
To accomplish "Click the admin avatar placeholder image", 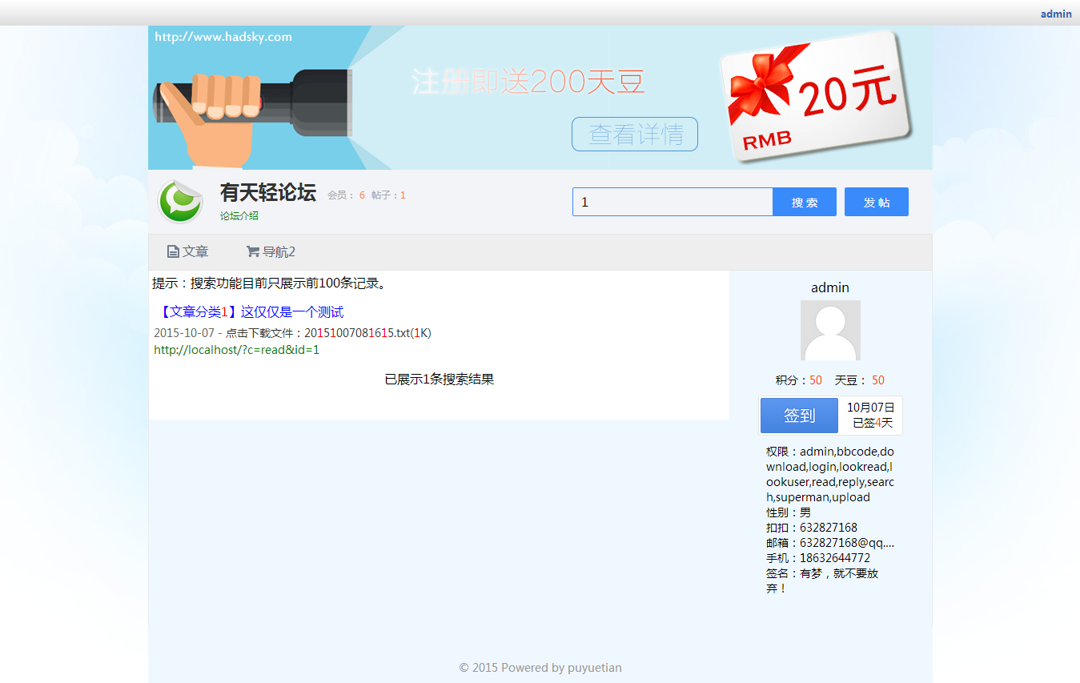I will [830, 330].
